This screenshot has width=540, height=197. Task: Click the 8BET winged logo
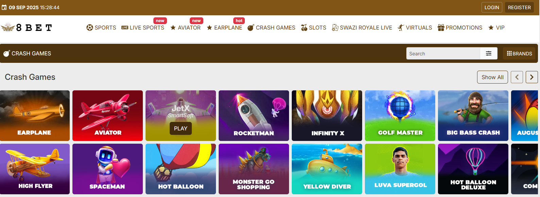27,28
